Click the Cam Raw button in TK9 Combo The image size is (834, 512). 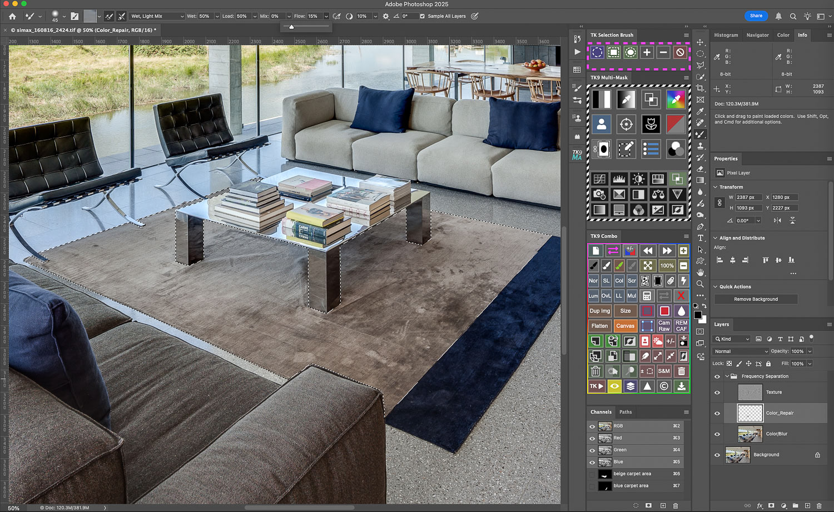[x=664, y=326]
